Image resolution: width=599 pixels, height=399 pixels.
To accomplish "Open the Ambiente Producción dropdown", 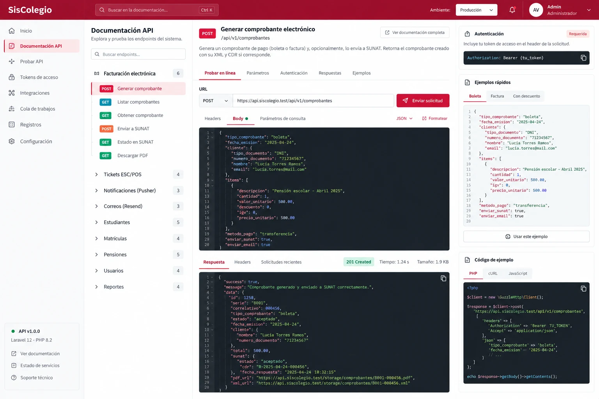I will click(x=476, y=10).
